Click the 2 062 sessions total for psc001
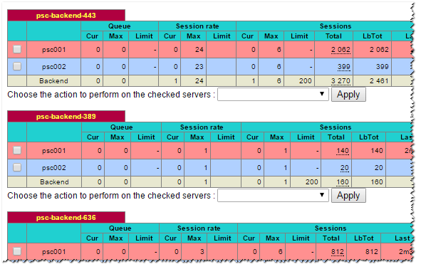 click(341, 50)
